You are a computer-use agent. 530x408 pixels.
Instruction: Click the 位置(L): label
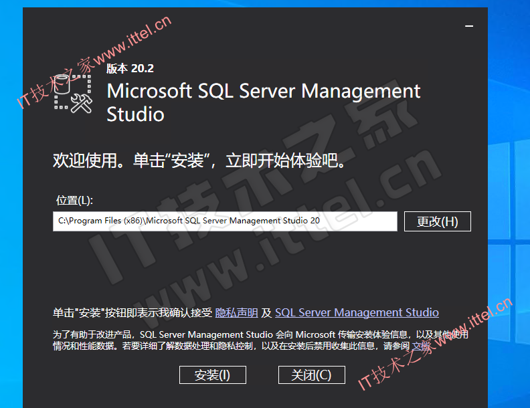tap(74, 200)
